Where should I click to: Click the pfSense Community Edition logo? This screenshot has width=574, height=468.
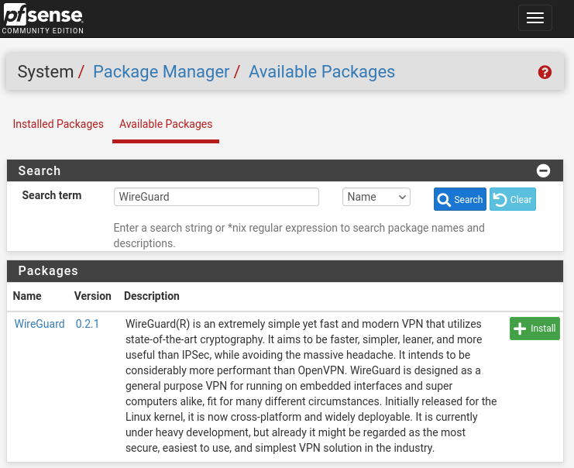(x=43, y=19)
